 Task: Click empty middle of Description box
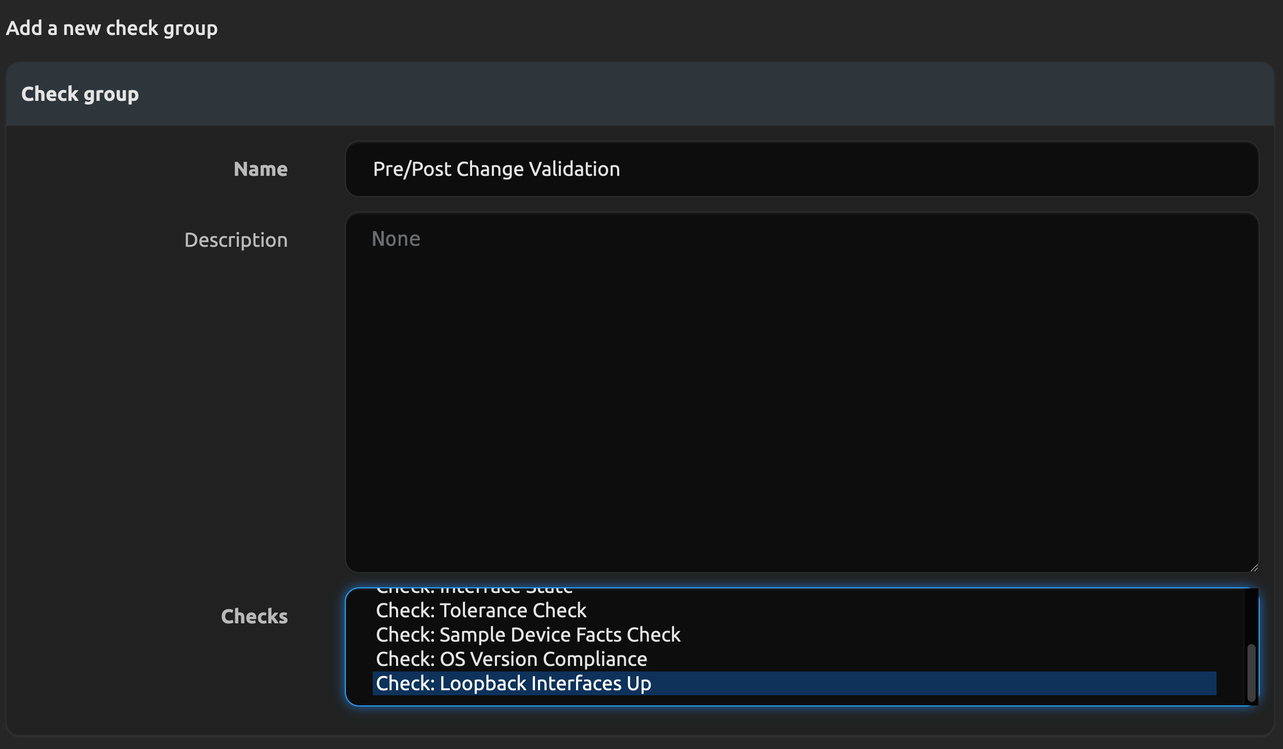click(x=801, y=392)
